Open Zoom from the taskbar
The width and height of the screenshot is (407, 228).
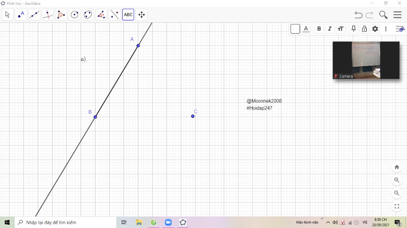coord(168,222)
